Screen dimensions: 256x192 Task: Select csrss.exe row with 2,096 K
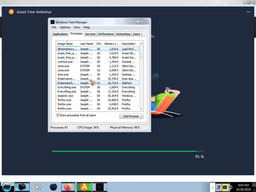click(x=98, y=70)
